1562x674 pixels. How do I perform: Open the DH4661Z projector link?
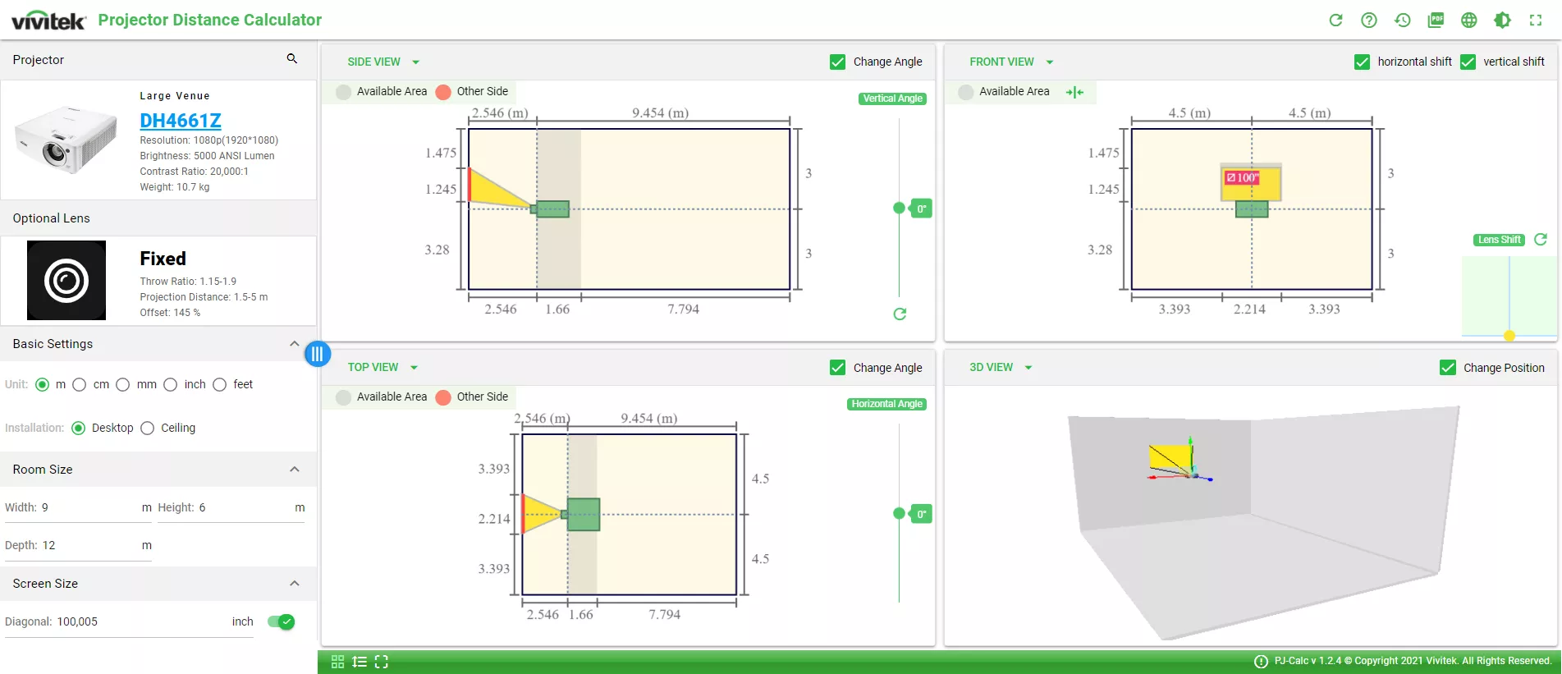[181, 121]
